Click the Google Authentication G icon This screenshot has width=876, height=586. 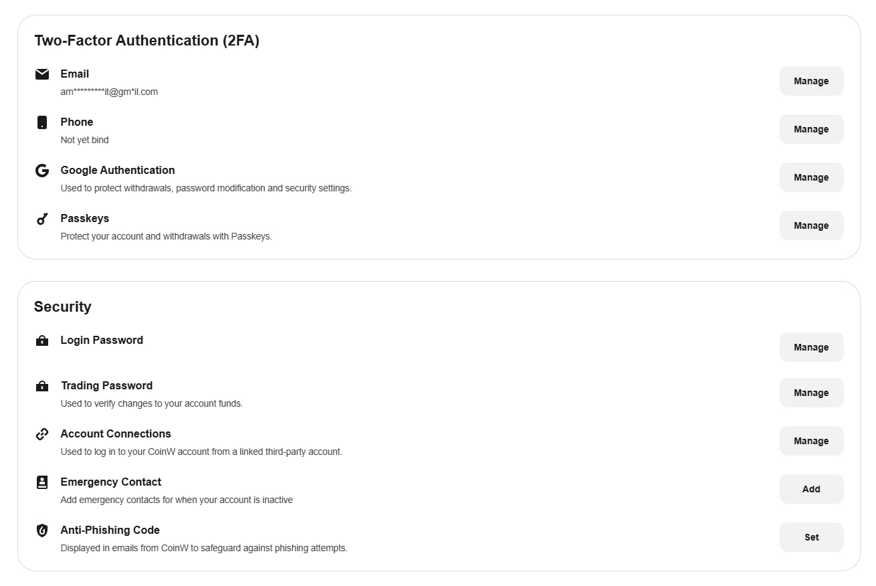pyautogui.click(x=42, y=171)
